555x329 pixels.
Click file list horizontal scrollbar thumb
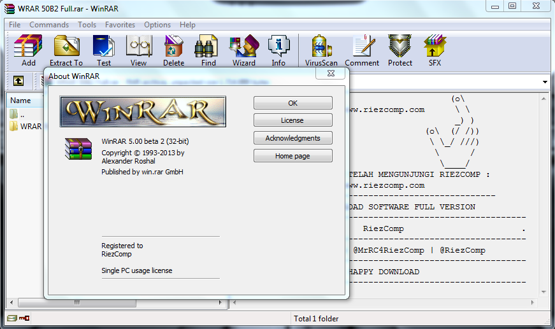click(x=77, y=302)
